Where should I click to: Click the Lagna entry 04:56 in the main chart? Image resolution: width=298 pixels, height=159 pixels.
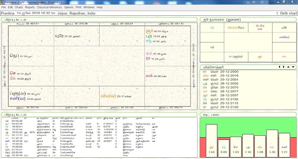[x=156, y=76]
